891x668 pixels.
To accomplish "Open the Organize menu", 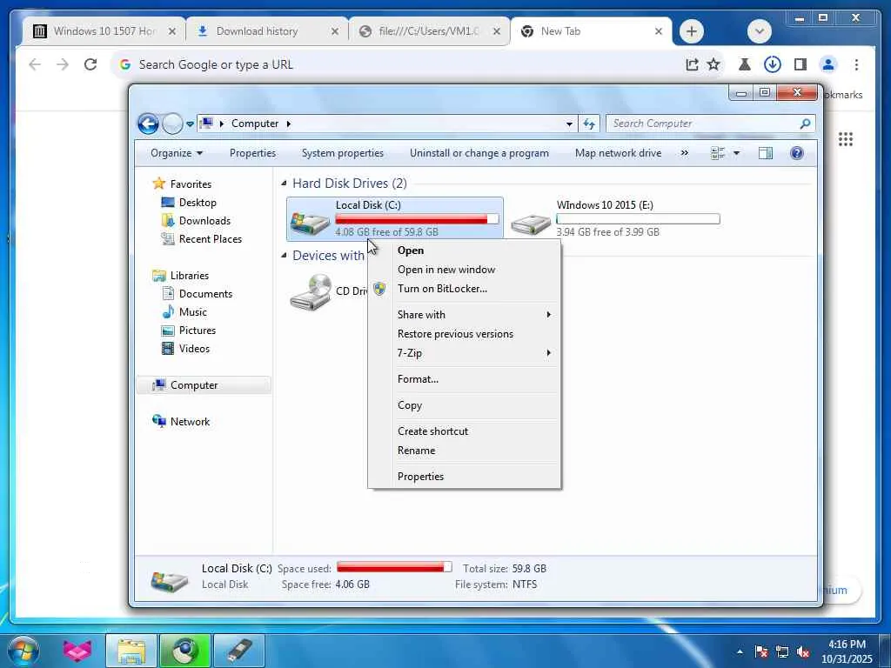I will 176,153.
